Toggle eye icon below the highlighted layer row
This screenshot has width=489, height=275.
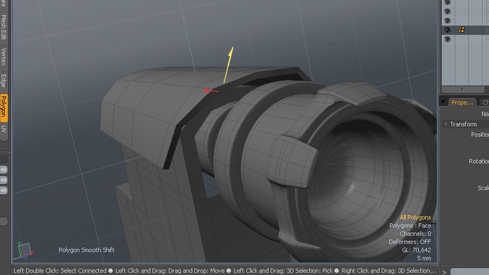(x=447, y=39)
